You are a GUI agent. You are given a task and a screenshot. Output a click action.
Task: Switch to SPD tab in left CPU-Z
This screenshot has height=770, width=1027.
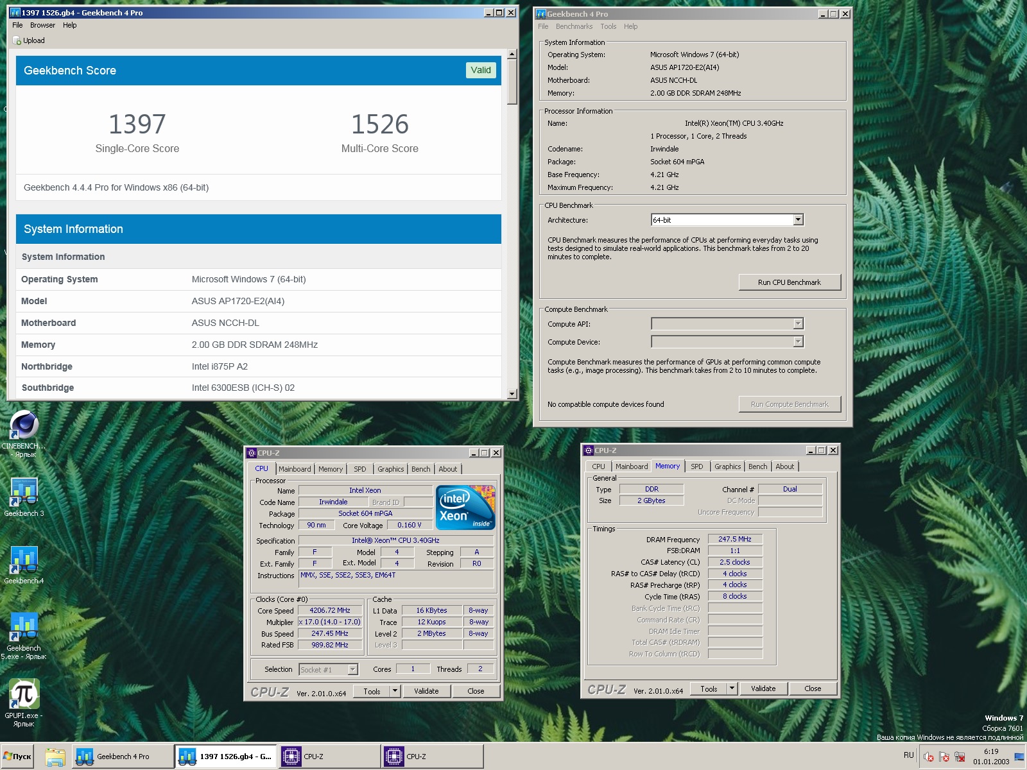[360, 469]
